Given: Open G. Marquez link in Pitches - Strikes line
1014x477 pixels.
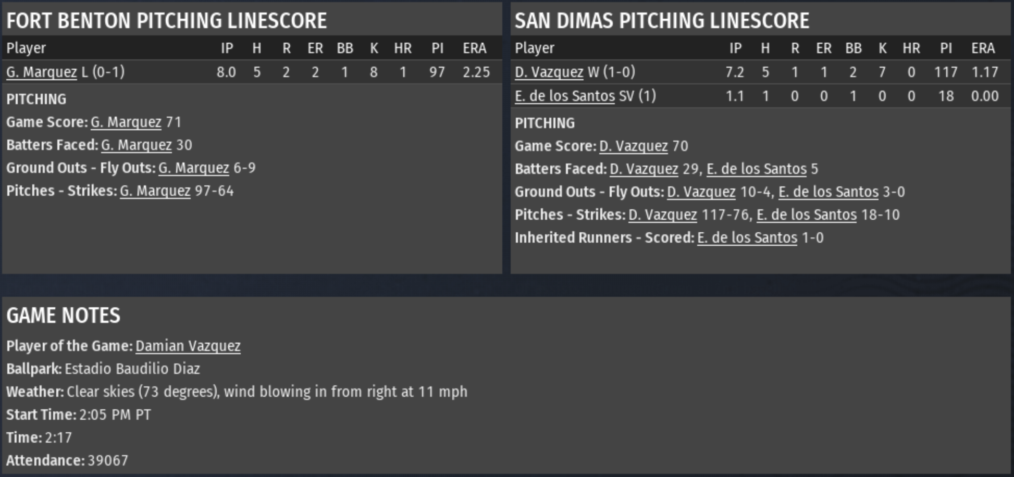Looking at the screenshot, I should click(x=155, y=191).
